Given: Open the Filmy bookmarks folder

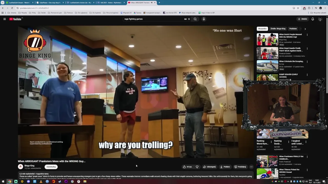Looking at the screenshot, I should point(32,13).
